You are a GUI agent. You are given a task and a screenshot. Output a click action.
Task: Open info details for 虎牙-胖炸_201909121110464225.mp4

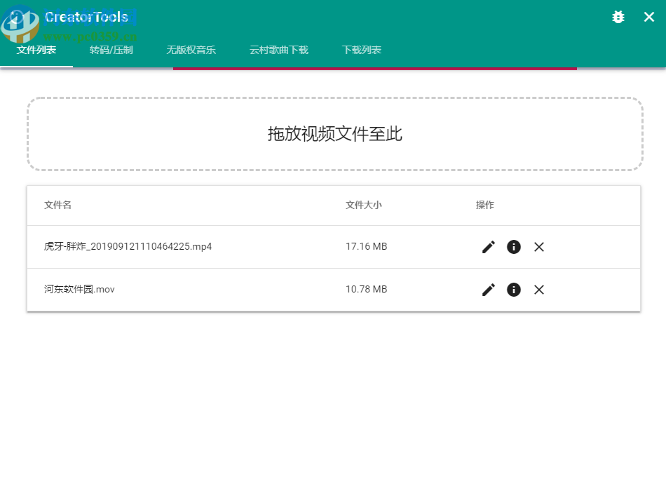(514, 247)
